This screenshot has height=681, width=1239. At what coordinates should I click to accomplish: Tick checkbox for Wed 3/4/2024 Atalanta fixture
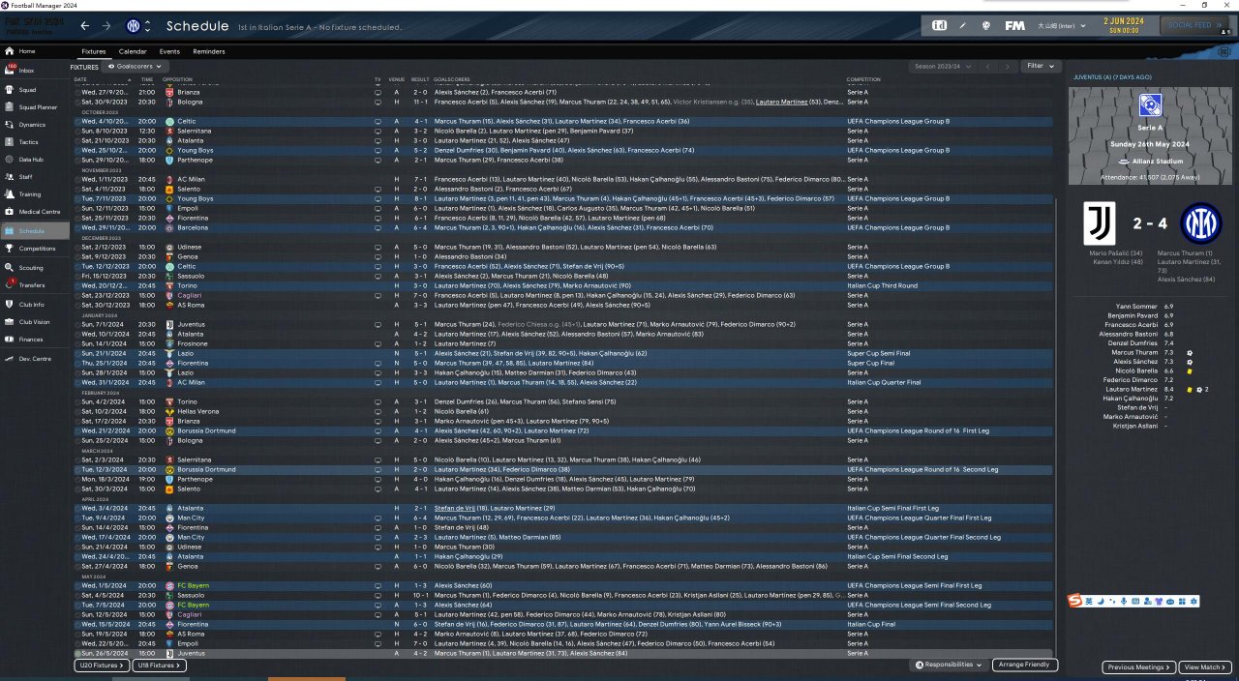[77, 508]
